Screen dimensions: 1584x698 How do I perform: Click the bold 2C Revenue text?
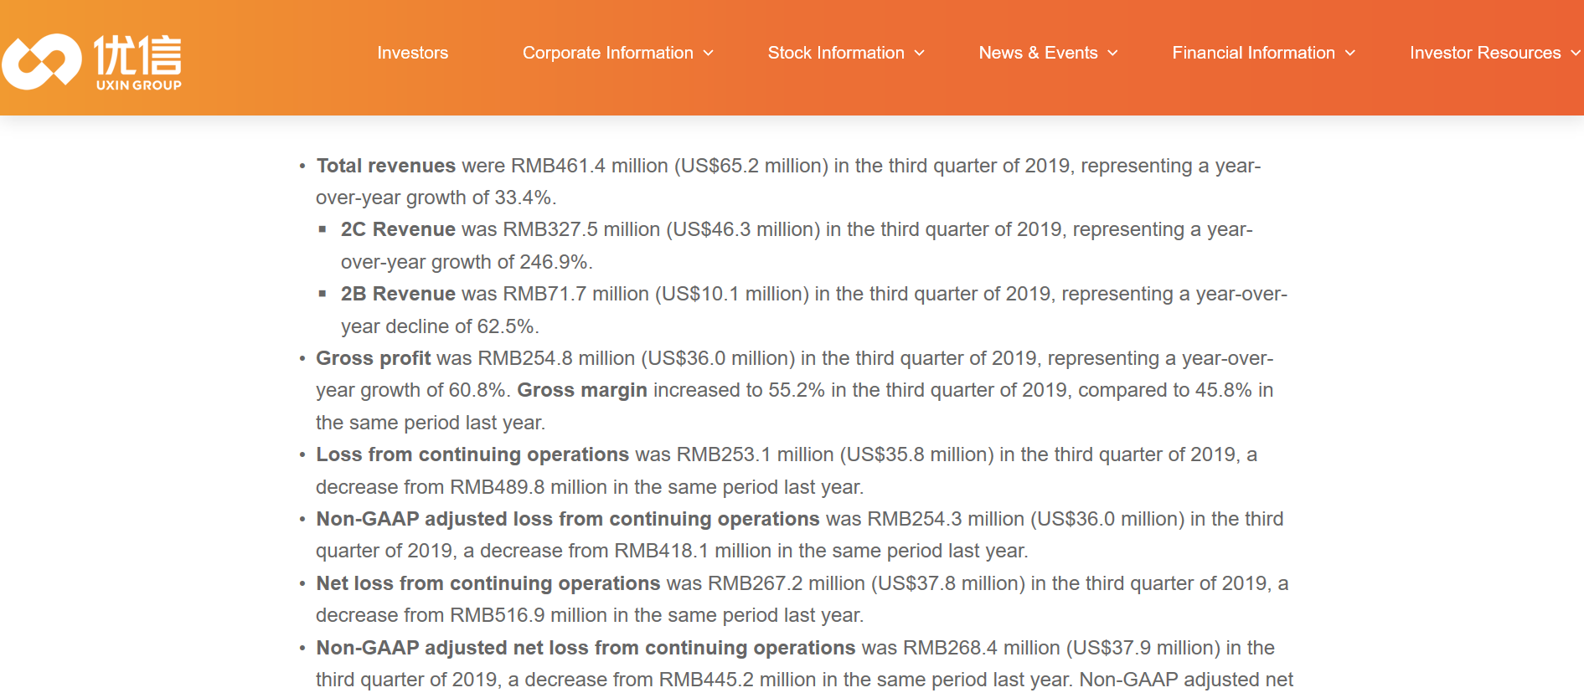click(x=398, y=229)
